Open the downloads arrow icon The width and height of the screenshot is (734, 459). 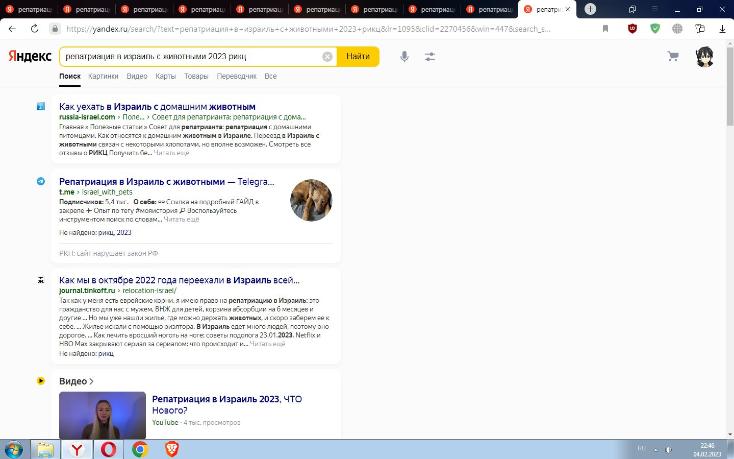(722, 29)
